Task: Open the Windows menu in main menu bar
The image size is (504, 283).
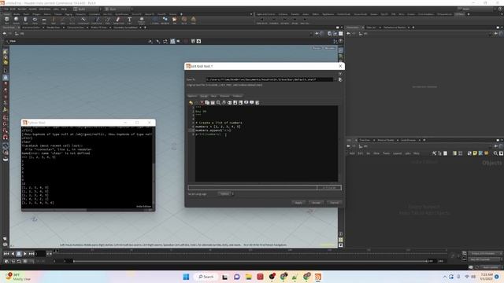Action: click(45, 9)
